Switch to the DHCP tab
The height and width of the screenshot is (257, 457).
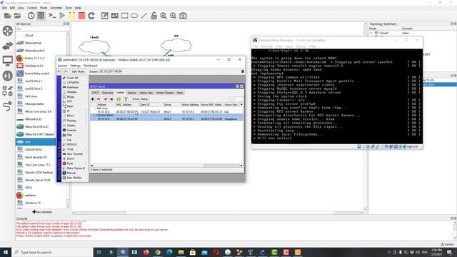point(95,93)
